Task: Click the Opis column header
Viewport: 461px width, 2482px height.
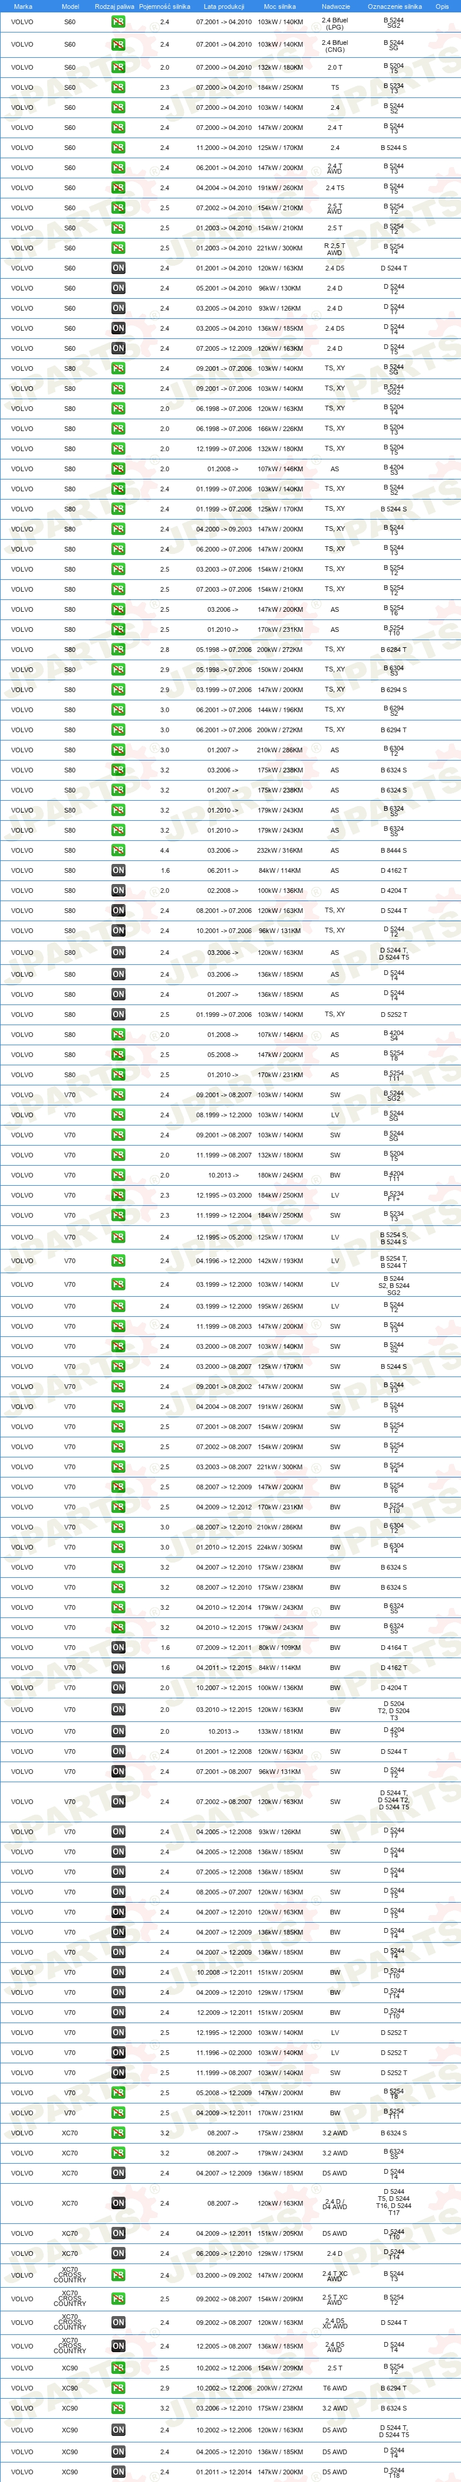Action: 442,6
